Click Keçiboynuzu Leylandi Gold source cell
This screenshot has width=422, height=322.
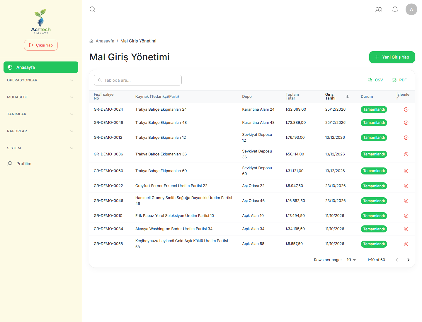coord(182,244)
